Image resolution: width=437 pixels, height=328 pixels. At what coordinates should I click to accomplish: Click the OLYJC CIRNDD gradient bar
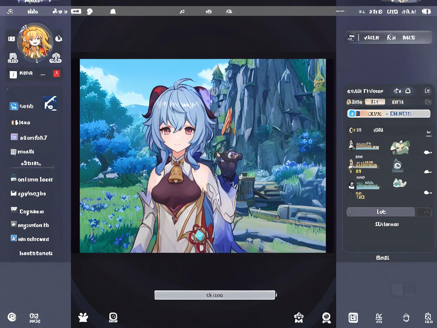pos(389,113)
